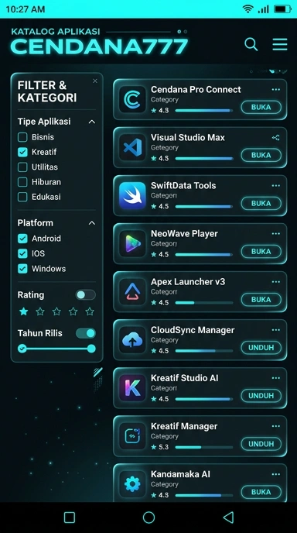
Task: Uncheck the Kreatif checkbox
Action: (x=22, y=153)
